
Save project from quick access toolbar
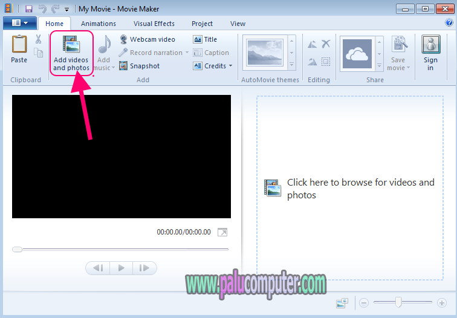28,8
